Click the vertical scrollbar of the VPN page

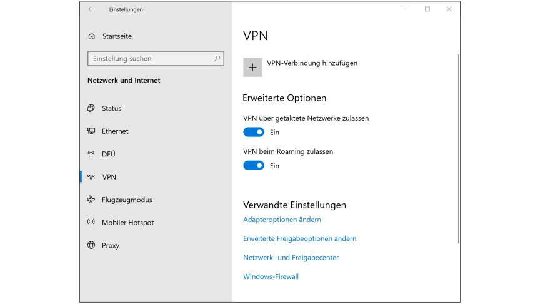coord(459,148)
